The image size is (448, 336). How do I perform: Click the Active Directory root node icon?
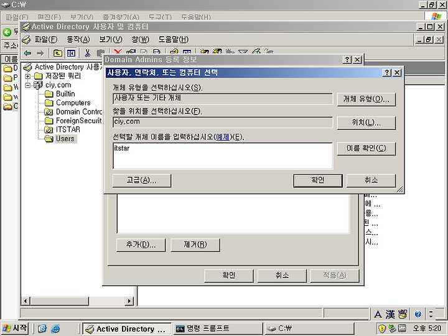27,67
